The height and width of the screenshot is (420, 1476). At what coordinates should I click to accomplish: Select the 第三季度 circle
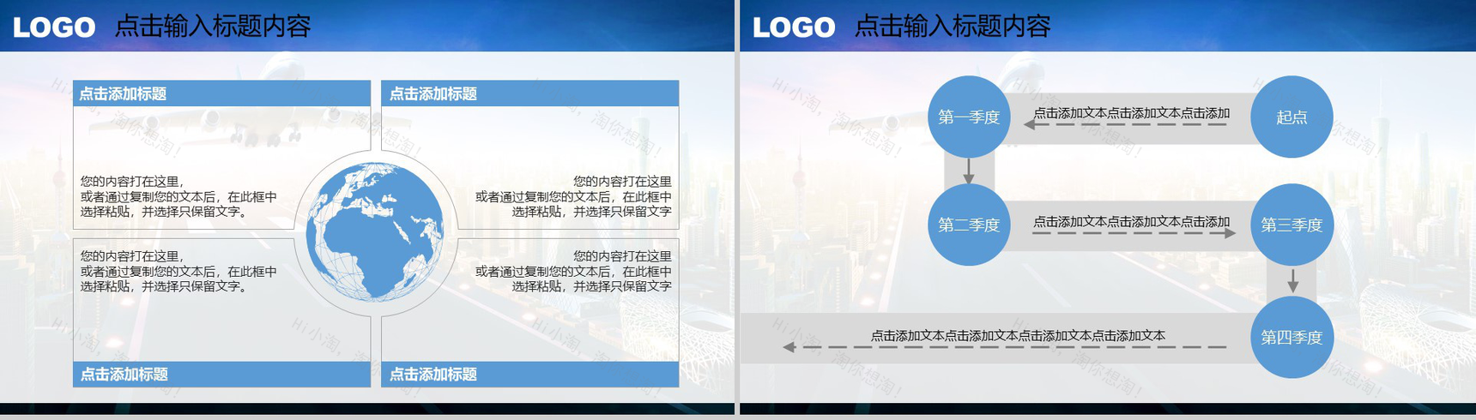(1291, 225)
